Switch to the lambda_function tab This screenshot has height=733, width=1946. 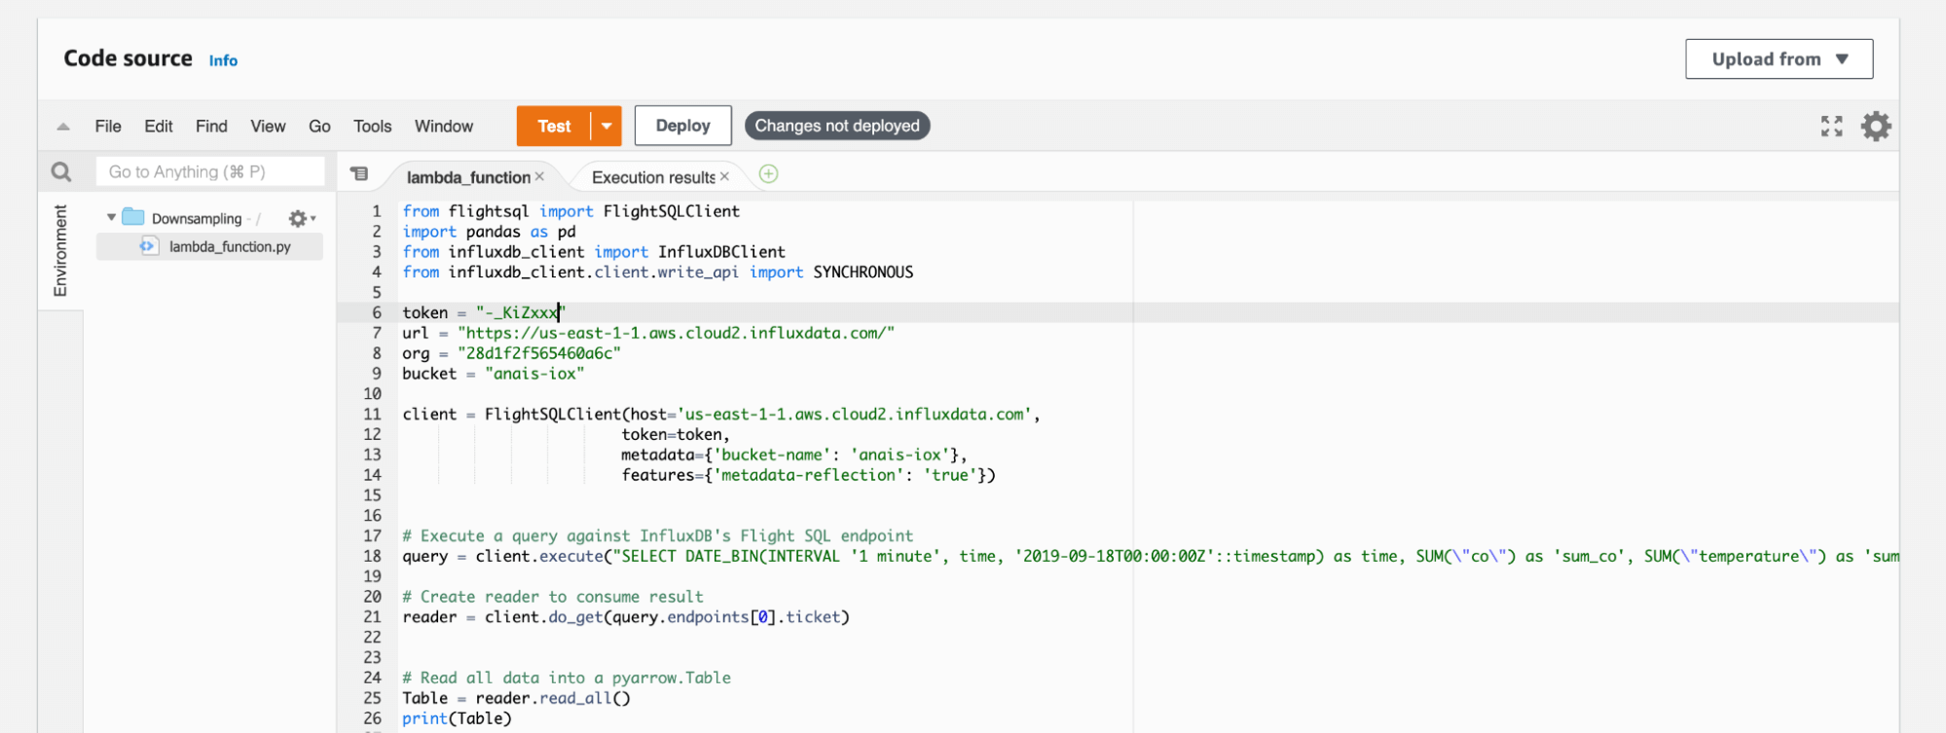pyautogui.click(x=468, y=177)
